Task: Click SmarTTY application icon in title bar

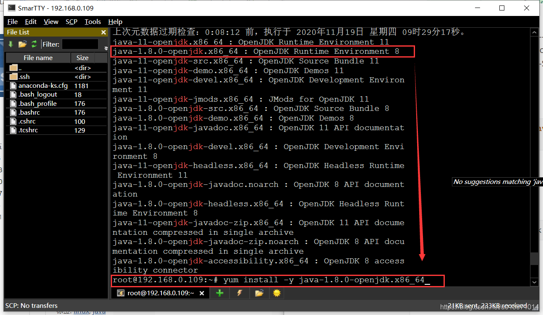Action: pyautogui.click(x=12, y=8)
